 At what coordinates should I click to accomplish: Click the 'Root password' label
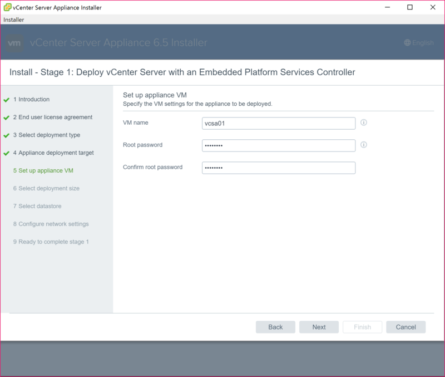pyautogui.click(x=143, y=145)
